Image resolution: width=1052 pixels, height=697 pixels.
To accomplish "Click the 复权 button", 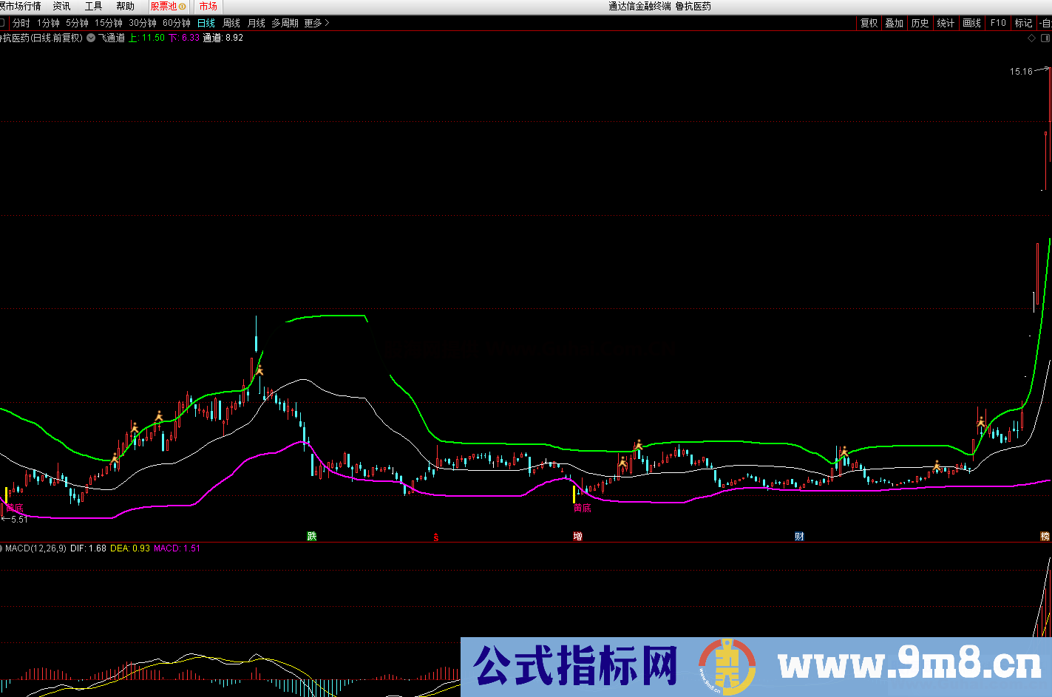I will (x=869, y=23).
